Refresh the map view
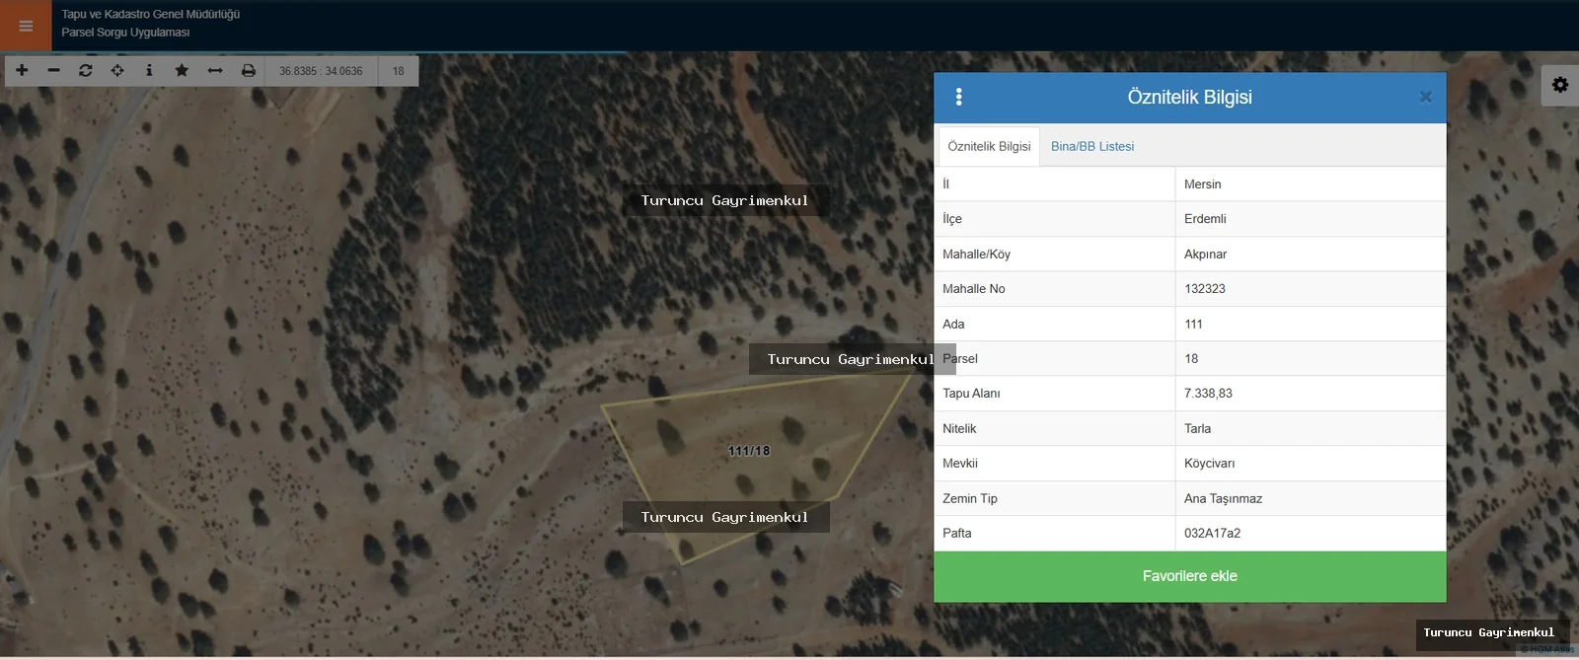Viewport: 1579px width, 660px height. (86, 70)
